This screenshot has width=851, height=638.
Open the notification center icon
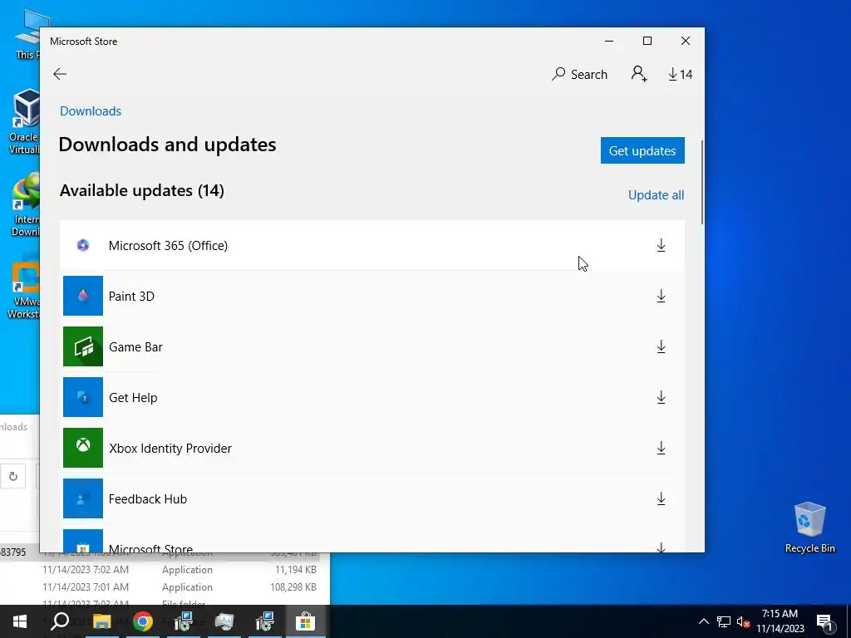pyautogui.click(x=824, y=621)
